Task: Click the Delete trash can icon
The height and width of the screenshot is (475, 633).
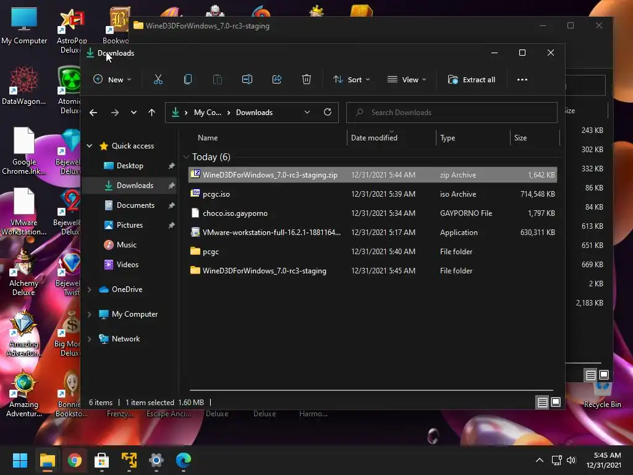Action: click(x=307, y=80)
